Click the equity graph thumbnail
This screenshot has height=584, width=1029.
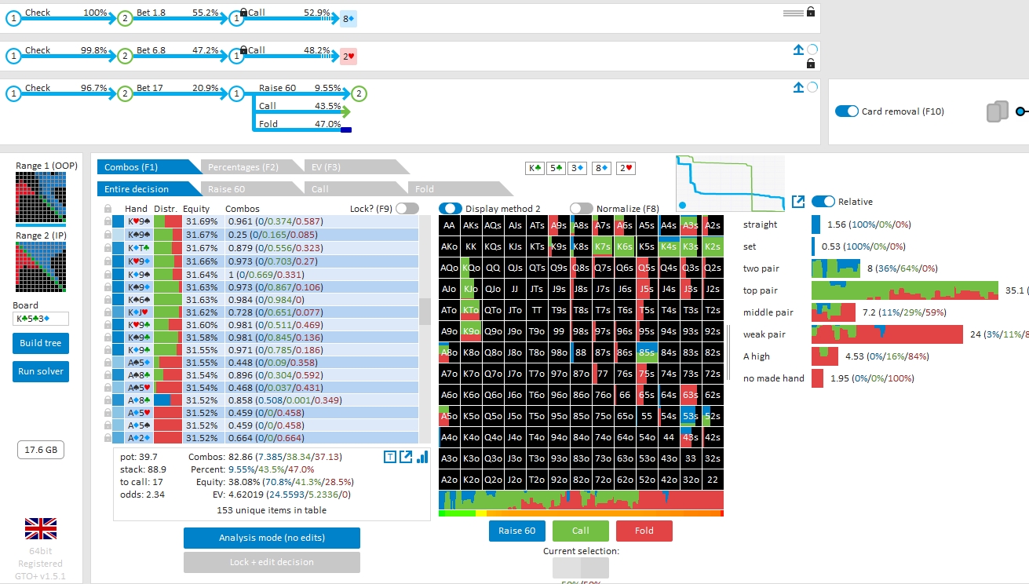point(730,184)
